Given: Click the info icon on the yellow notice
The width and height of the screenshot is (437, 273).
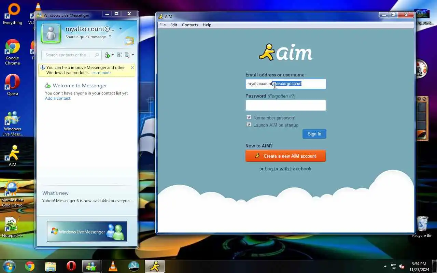Looking at the screenshot, I should coord(43,68).
